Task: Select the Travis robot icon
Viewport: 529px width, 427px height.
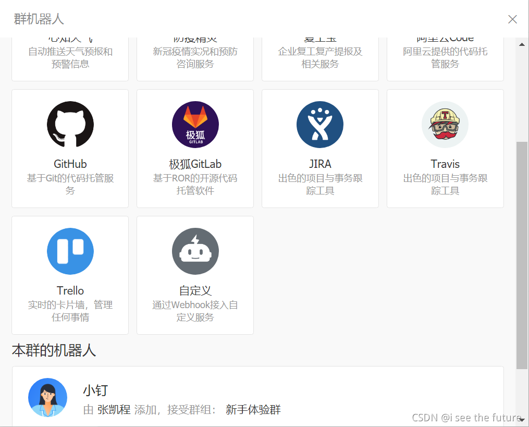Action: click(445, 125)
